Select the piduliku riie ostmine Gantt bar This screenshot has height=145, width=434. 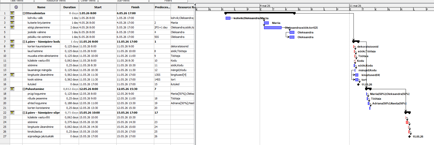coord(292,37)
